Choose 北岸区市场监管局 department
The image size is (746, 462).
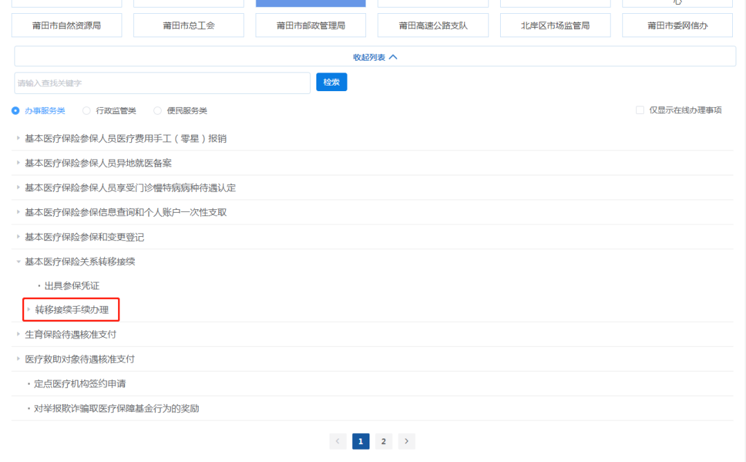coord(555,26)
